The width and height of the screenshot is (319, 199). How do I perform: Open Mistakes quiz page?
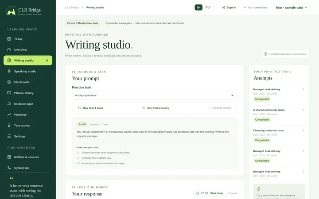click(x=28, y=104)
